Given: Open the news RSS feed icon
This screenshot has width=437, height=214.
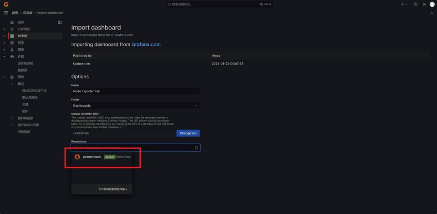Looking at the screenshot, I should point(424,4).
